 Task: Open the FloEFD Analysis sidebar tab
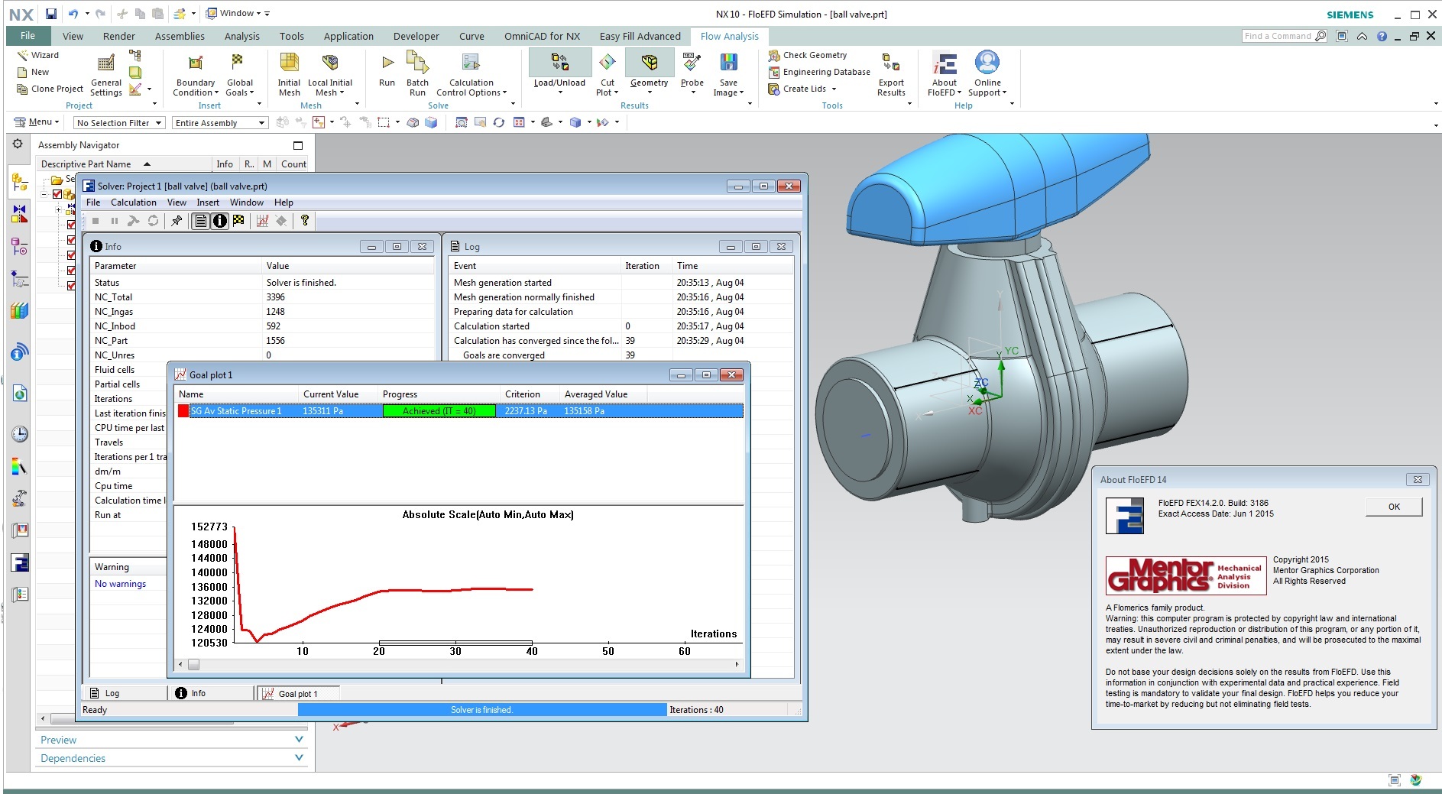[20, 563]
